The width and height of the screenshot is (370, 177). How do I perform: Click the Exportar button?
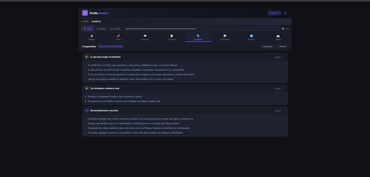point(267,46)
